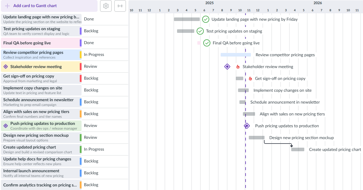Viewport: 363px width, 190px height.
Task: Collapse the card list panel
Action: pos(120,6)
